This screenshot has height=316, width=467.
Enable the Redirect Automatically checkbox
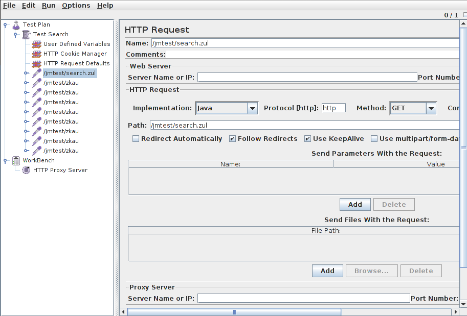136,139
